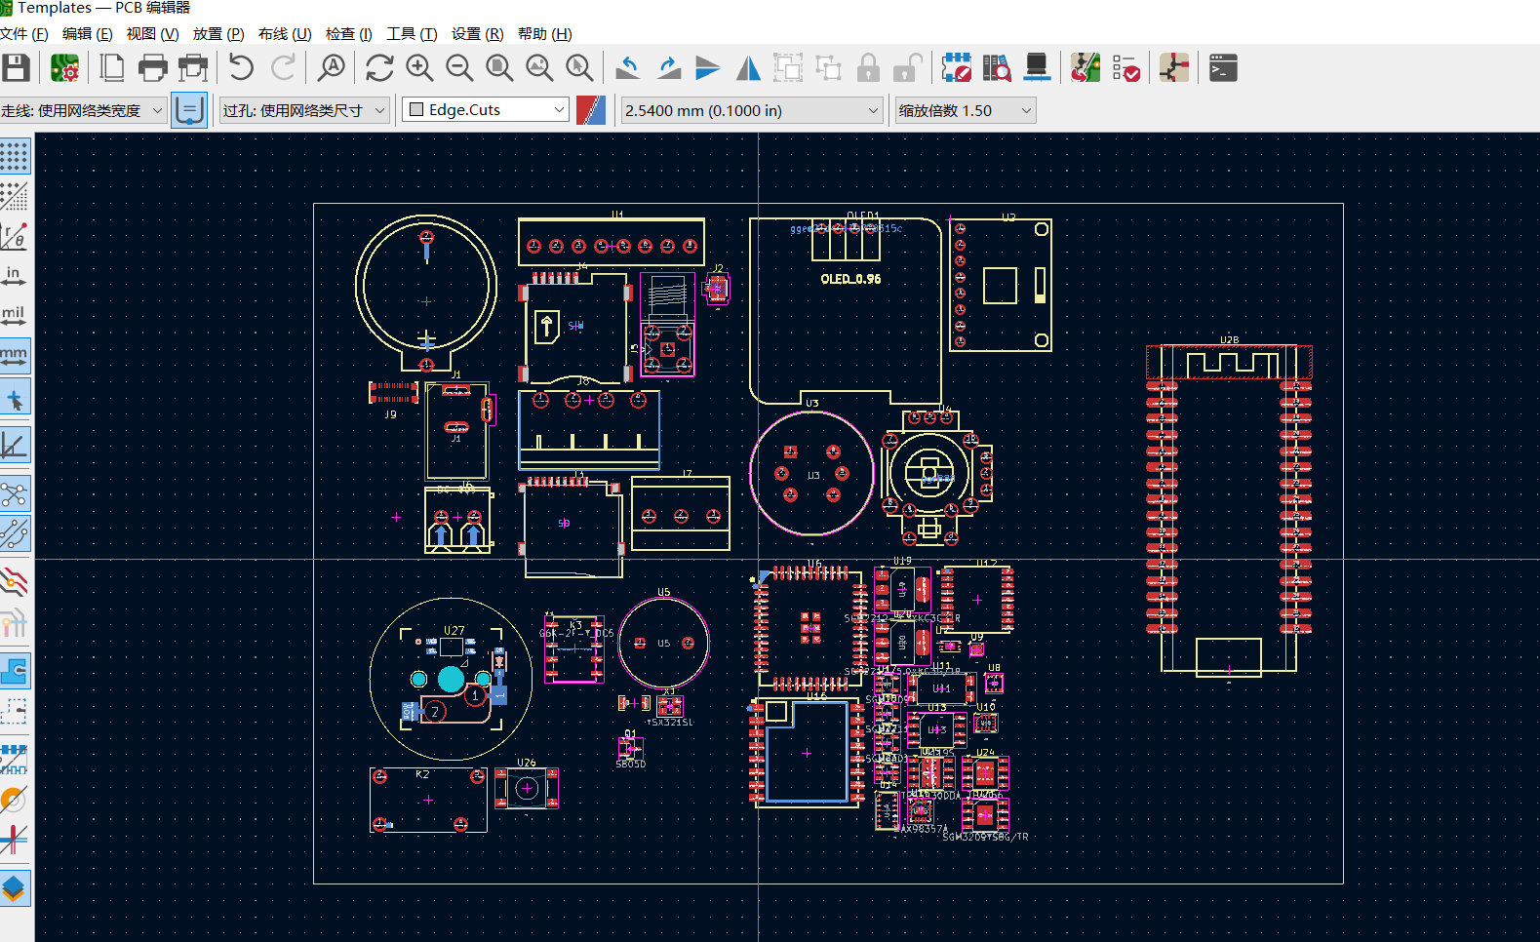
Task: Open the 文件 (F) menu
Action: [24, 34]
